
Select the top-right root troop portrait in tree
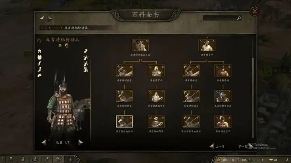point(207,45)
